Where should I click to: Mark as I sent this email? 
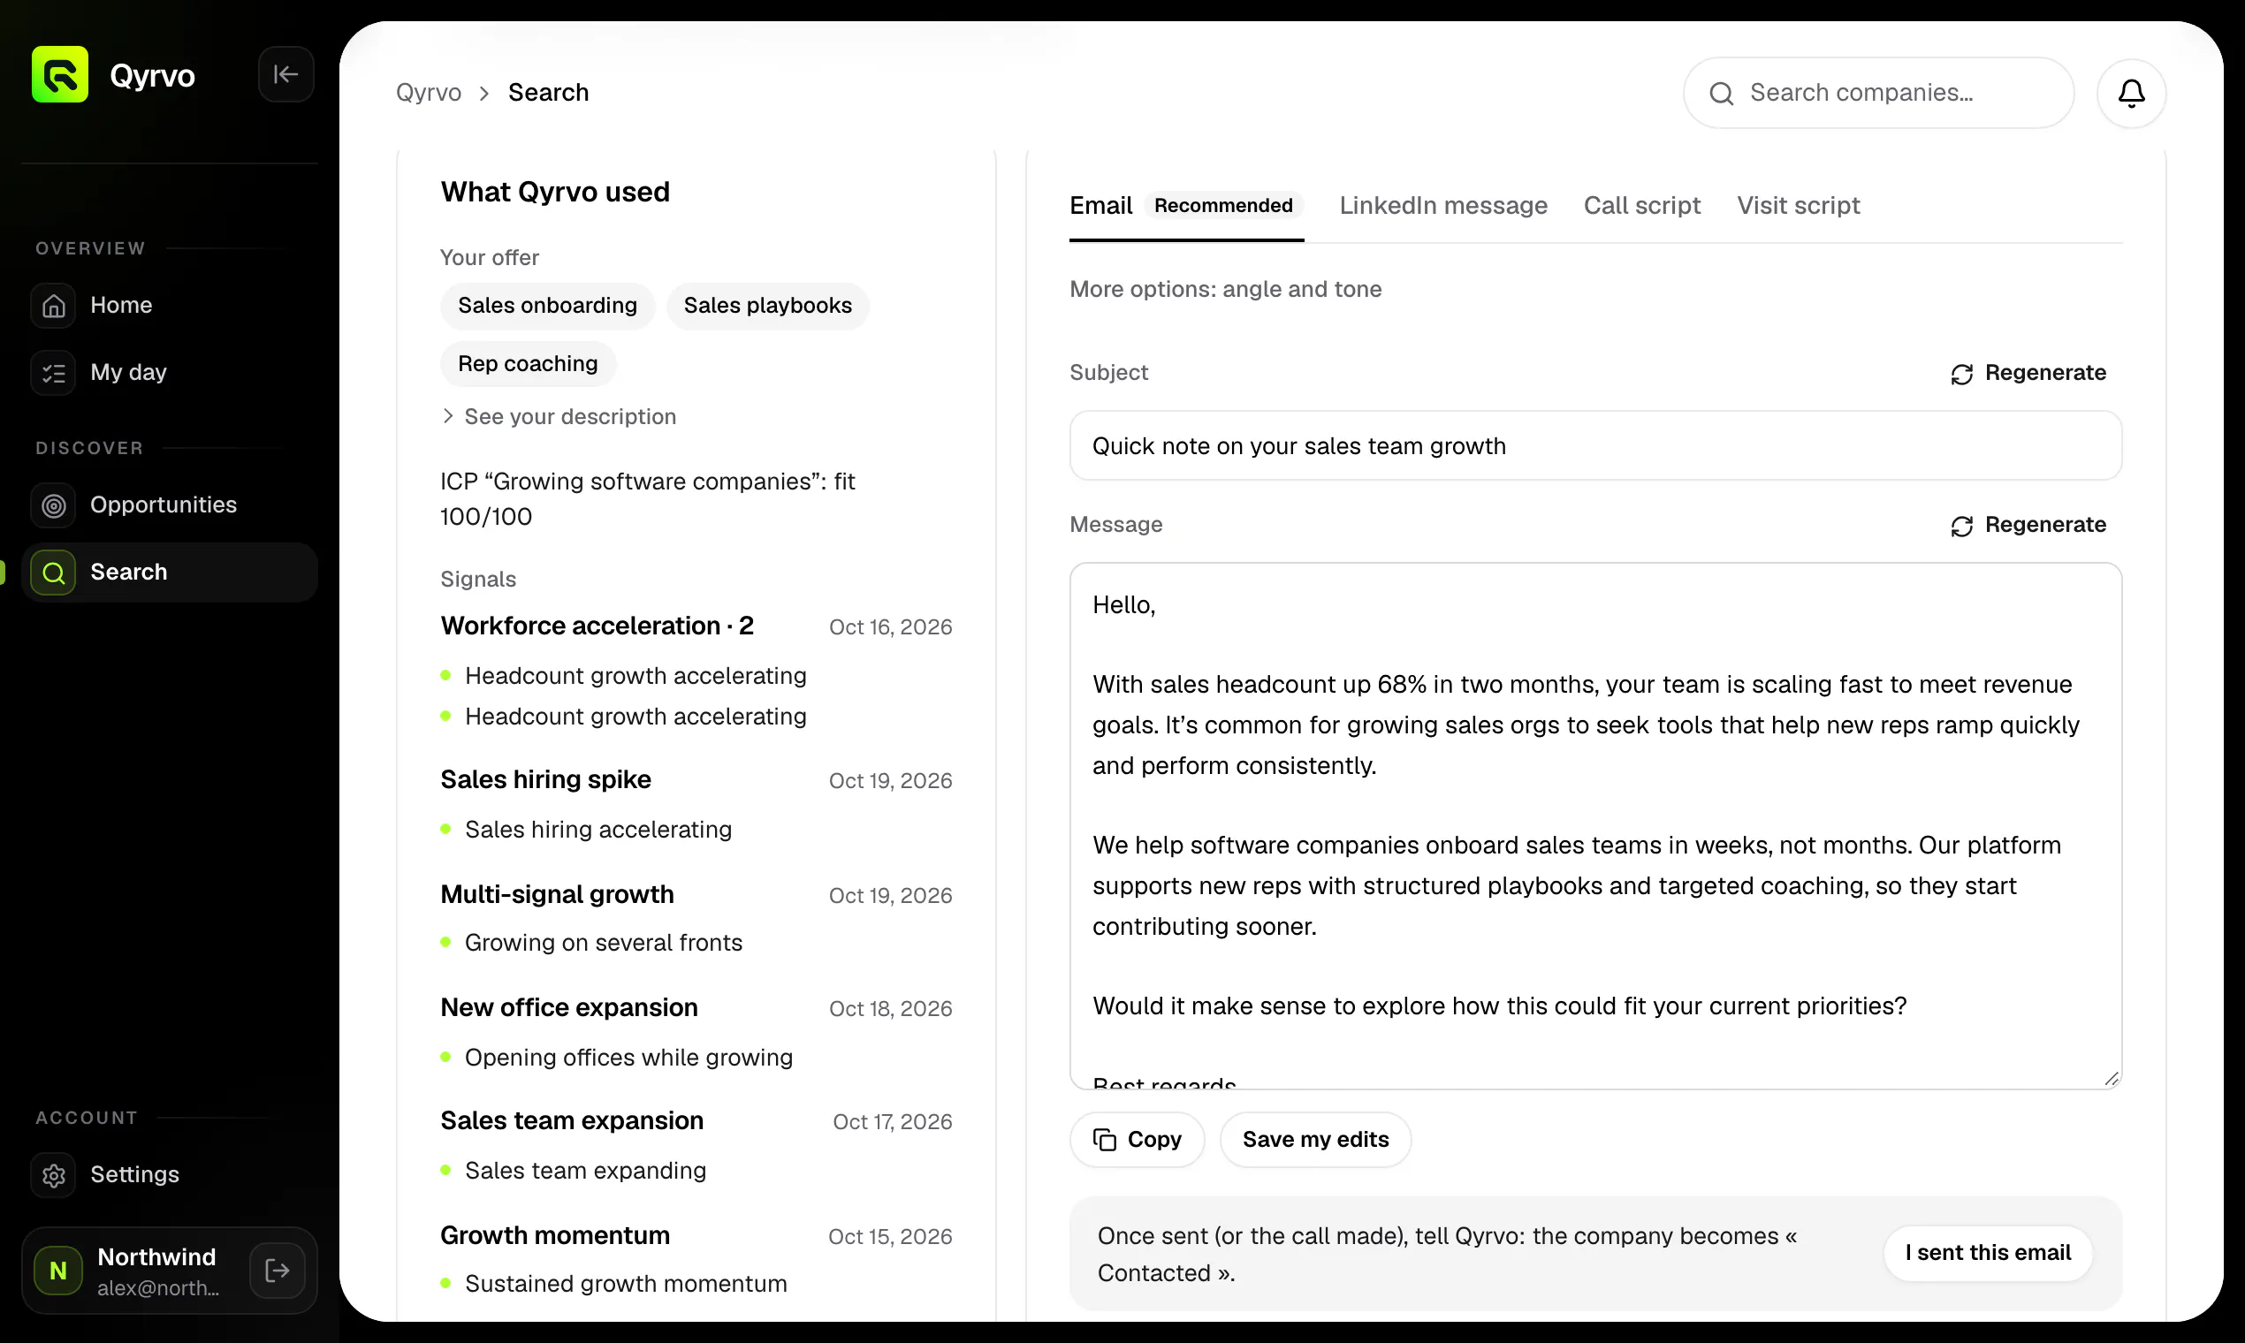tap(1988, 1254)
